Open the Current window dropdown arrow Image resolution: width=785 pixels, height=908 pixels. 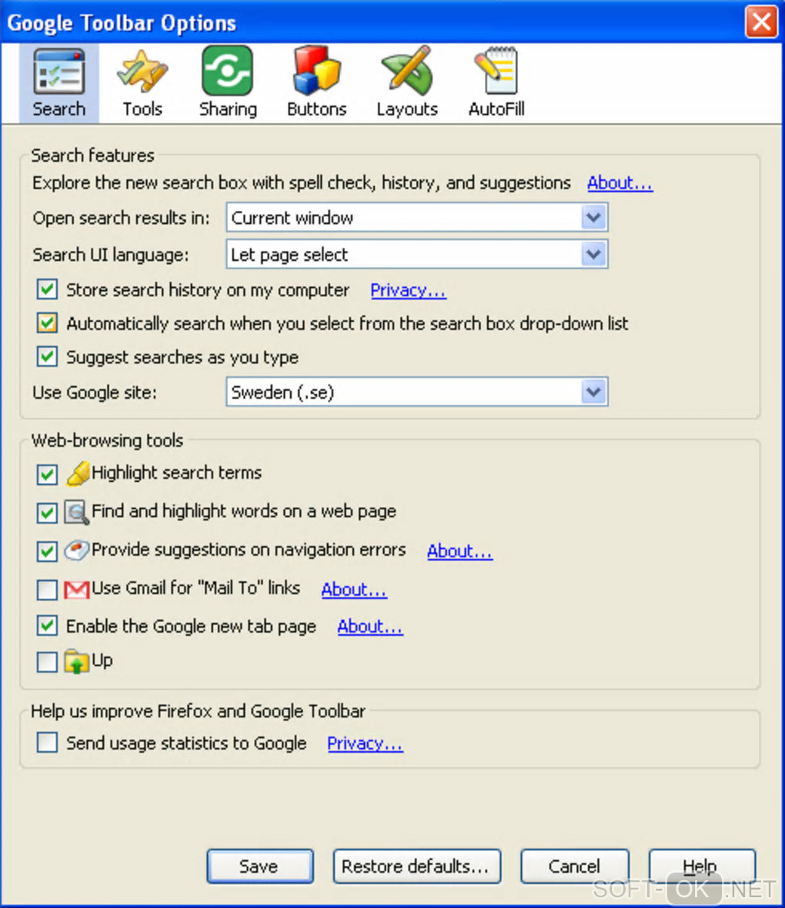[x=593, y=218]
